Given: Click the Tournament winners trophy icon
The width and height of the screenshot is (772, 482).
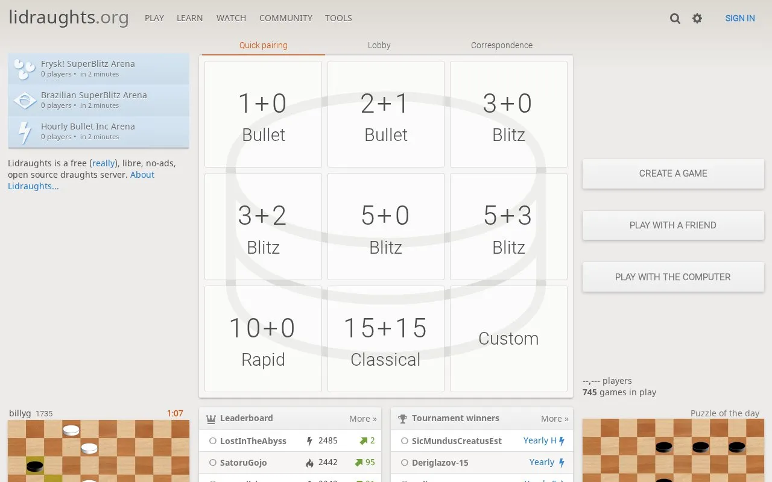Looking at the screenshot, I should point(403,419).
